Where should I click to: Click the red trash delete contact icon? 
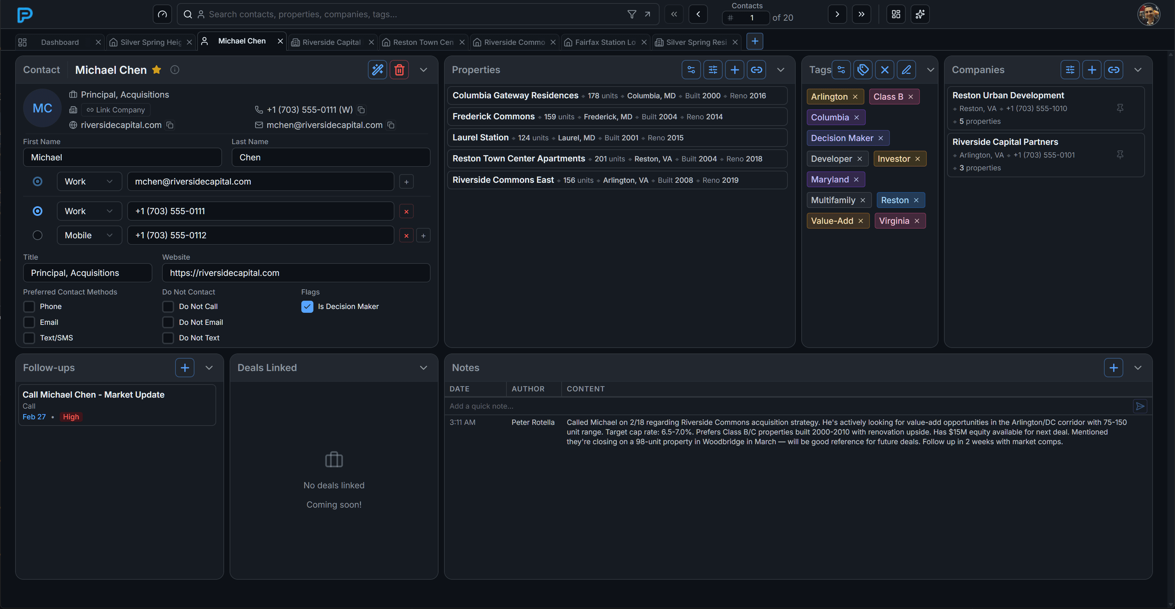399,70
